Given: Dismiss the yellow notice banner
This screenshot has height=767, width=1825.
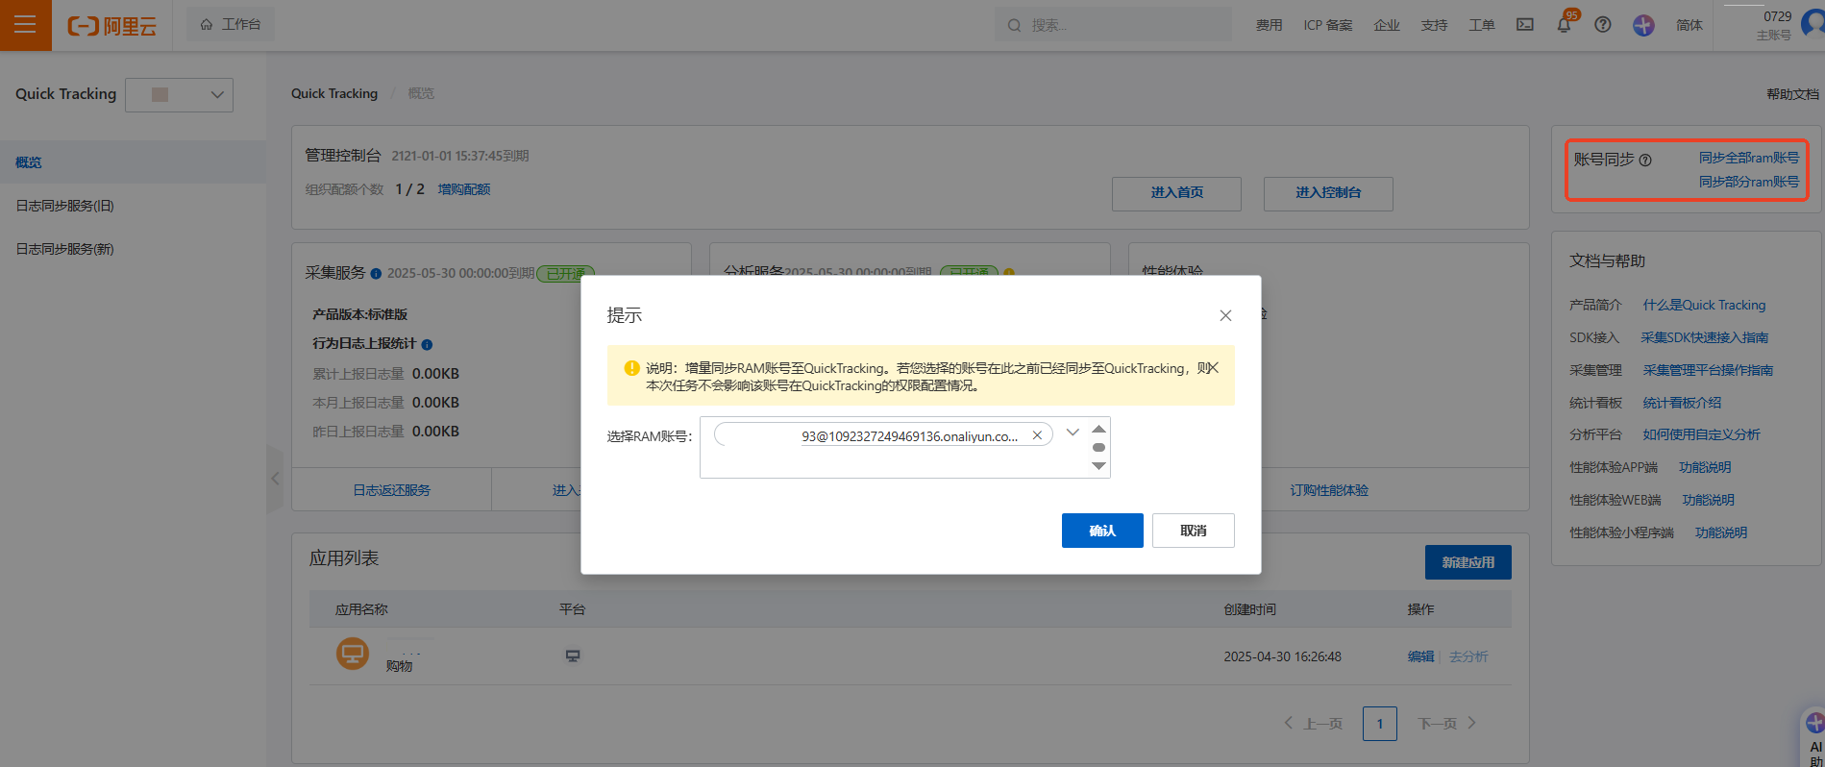Looking at the screenshot, I should point(1213,368).
